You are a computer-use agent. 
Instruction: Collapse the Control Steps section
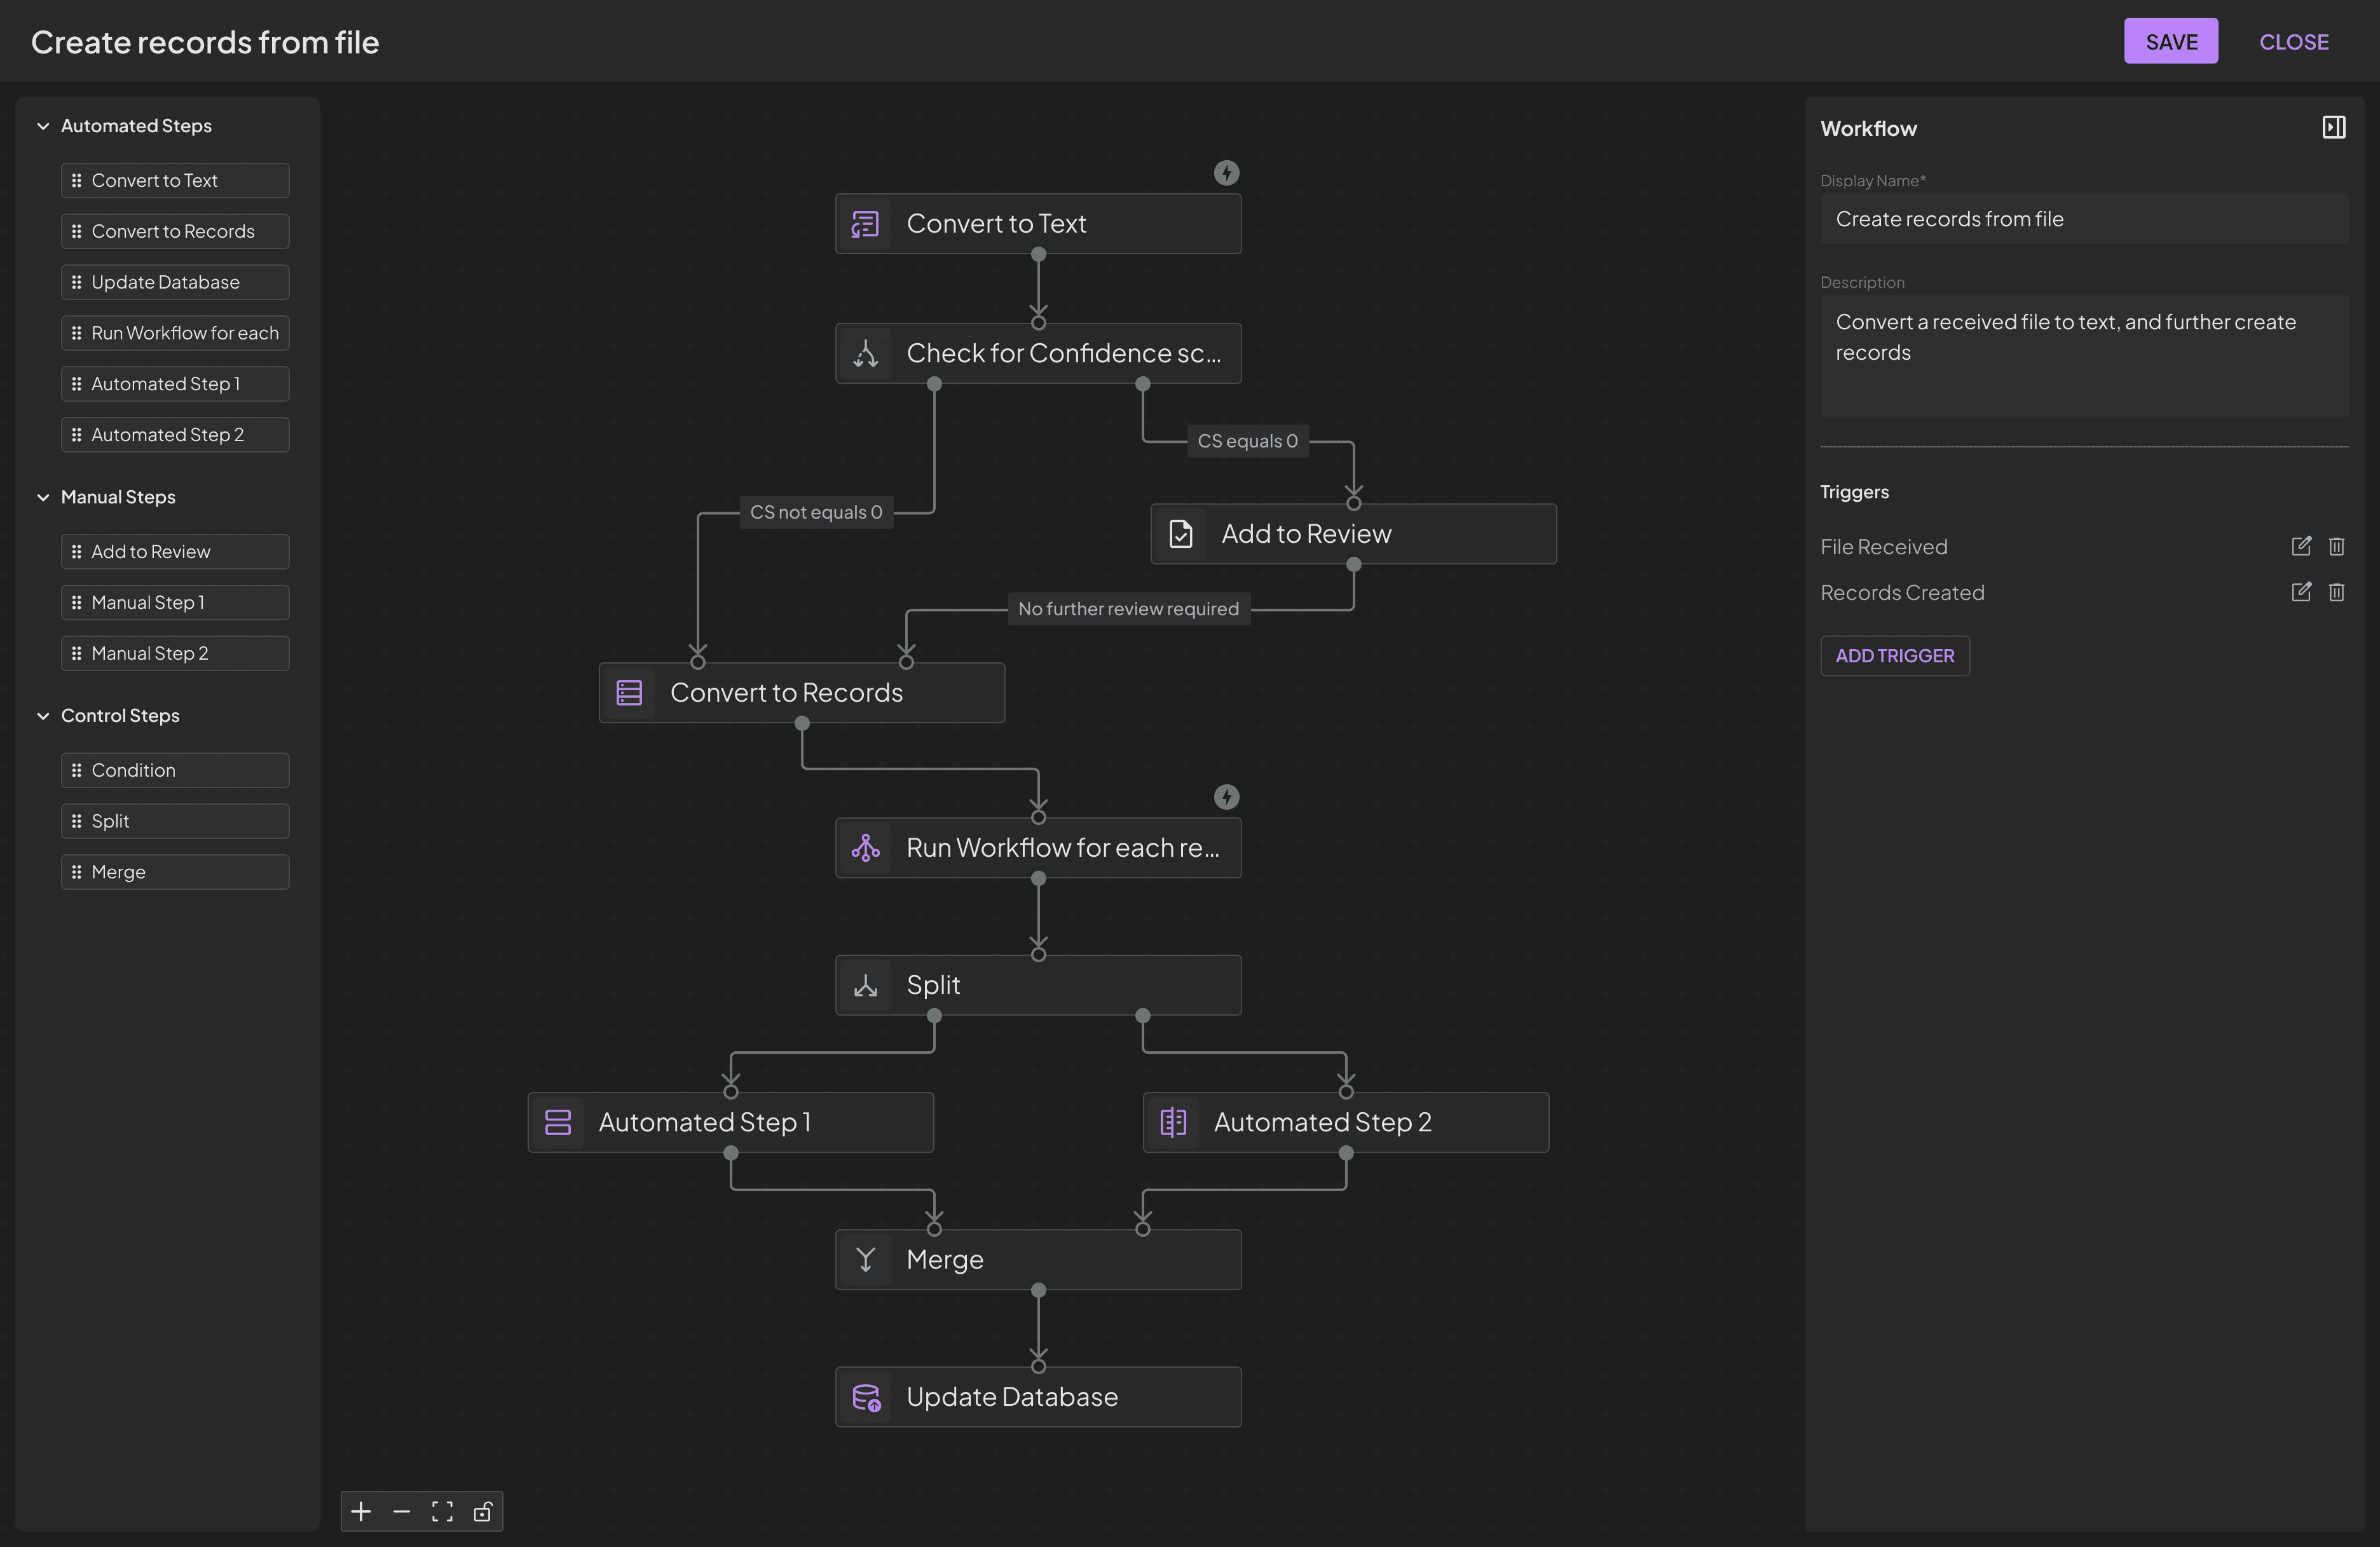pyautogui.click(x=43, y=715)
